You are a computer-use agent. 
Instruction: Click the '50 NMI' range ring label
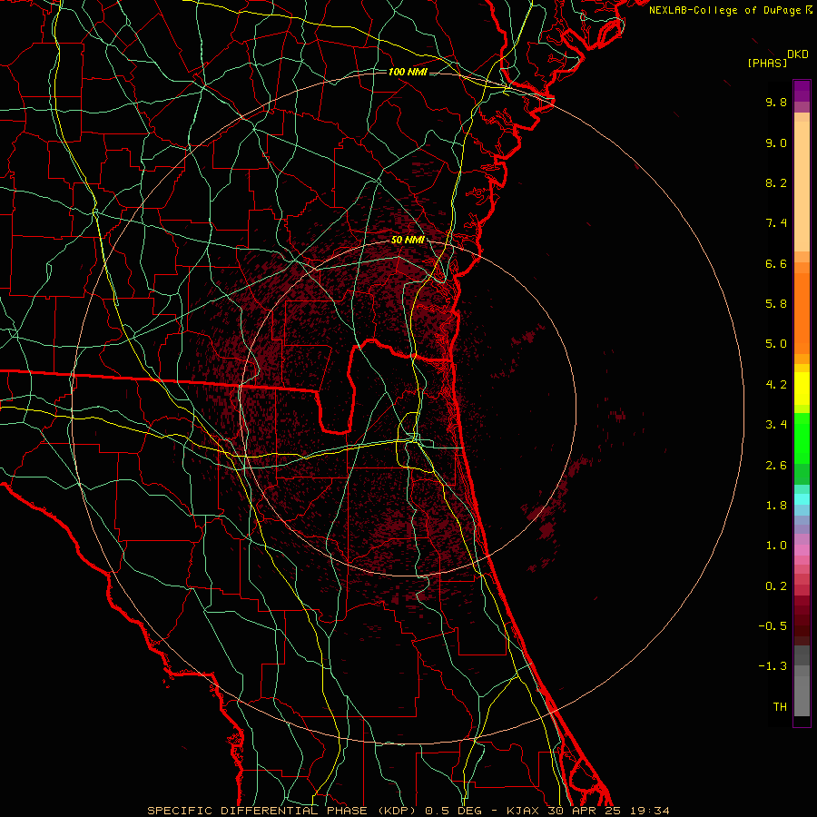[408, 241]
